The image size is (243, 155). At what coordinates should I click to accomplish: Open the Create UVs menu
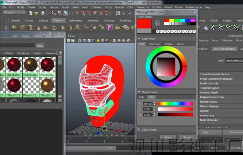[x=143, y=7]
